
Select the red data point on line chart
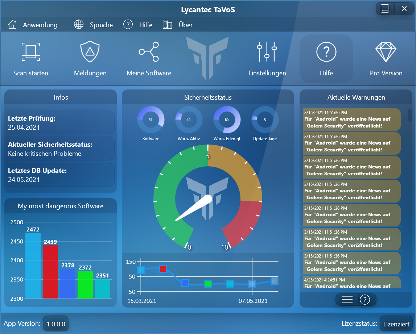click(x=163, y=269)
